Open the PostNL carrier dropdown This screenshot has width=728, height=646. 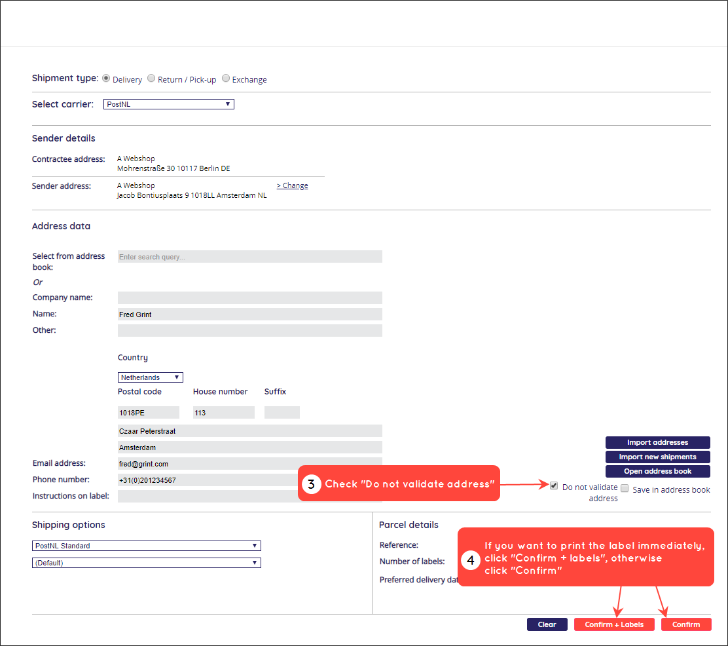(168, 104)
